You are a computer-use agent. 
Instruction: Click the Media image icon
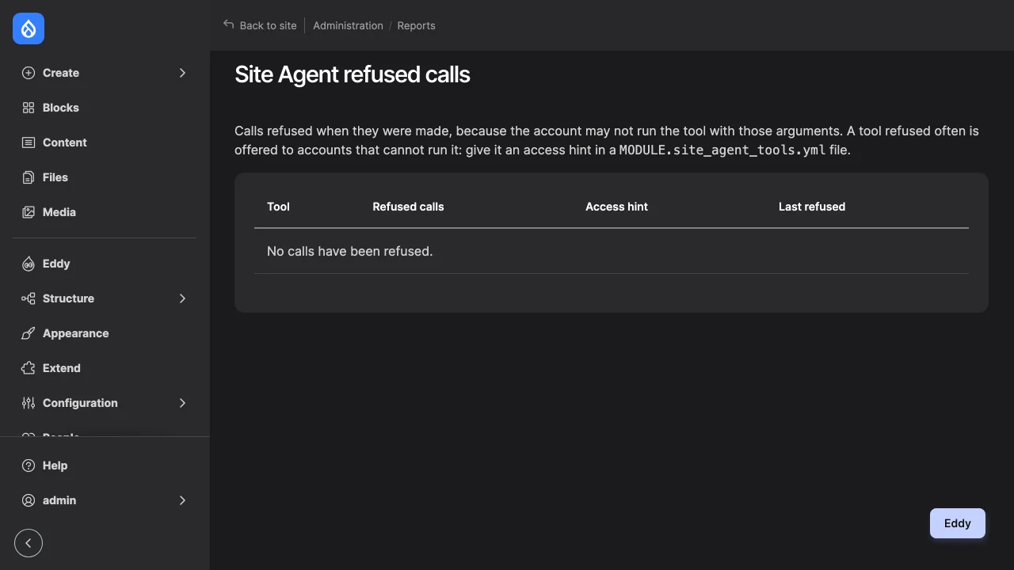coord(29,212)
